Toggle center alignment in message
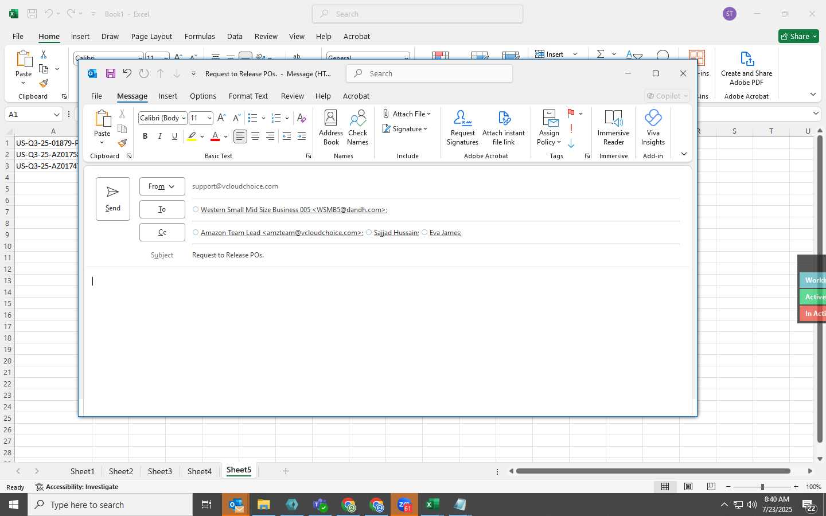 tap(255, 136)
